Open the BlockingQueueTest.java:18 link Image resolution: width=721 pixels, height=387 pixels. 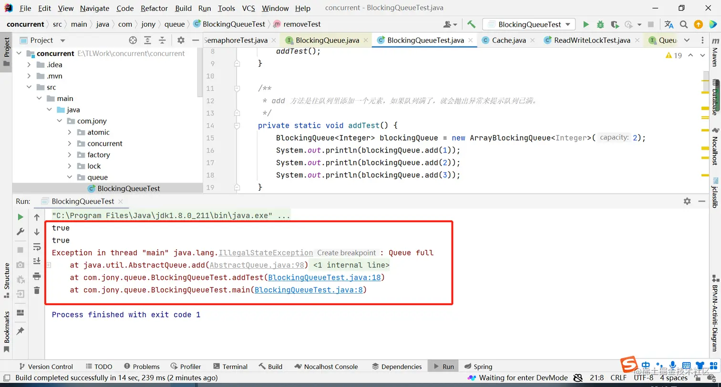[324, 277]
